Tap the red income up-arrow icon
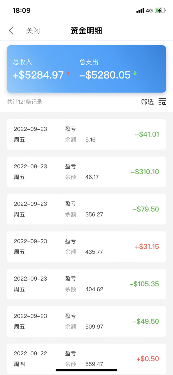Viewport: 173px width, 375px height. [68, 74]
